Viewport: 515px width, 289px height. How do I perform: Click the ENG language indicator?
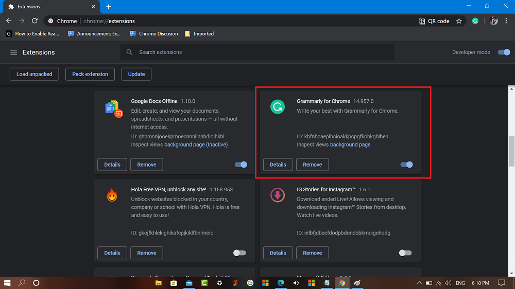coord(460,283)
